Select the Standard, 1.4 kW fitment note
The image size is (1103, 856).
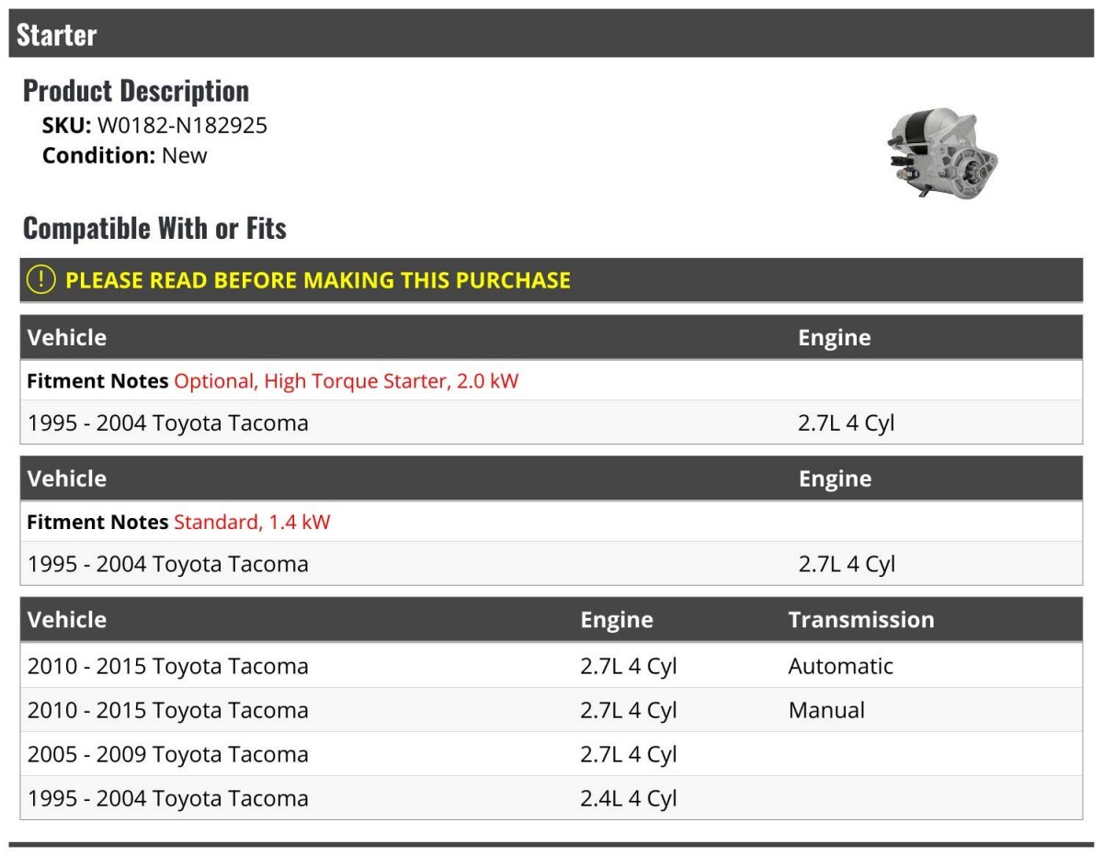[252, 522]
